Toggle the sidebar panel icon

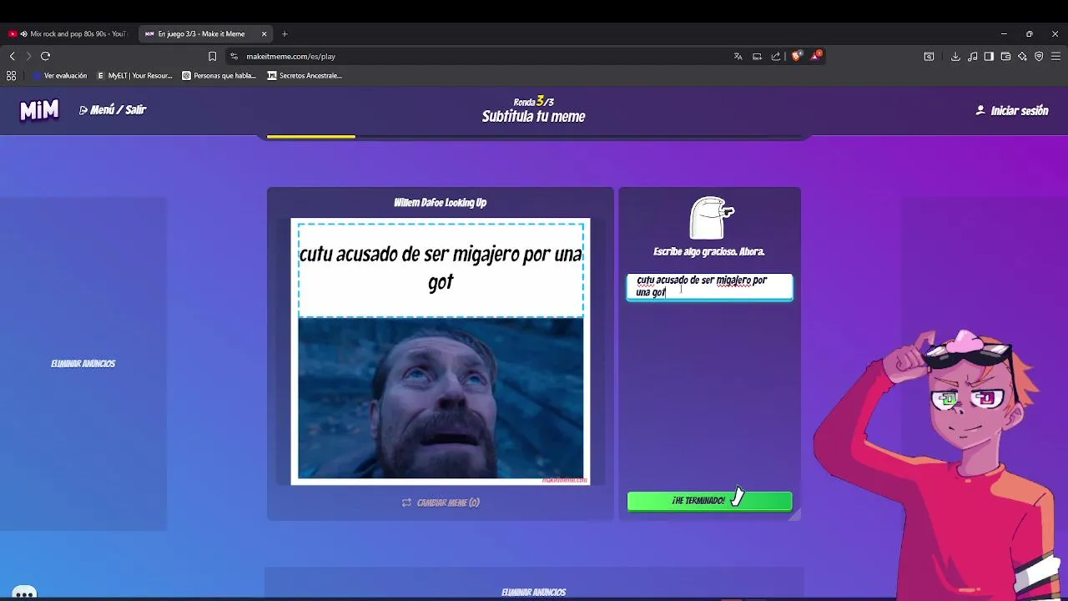click(989, 56)
